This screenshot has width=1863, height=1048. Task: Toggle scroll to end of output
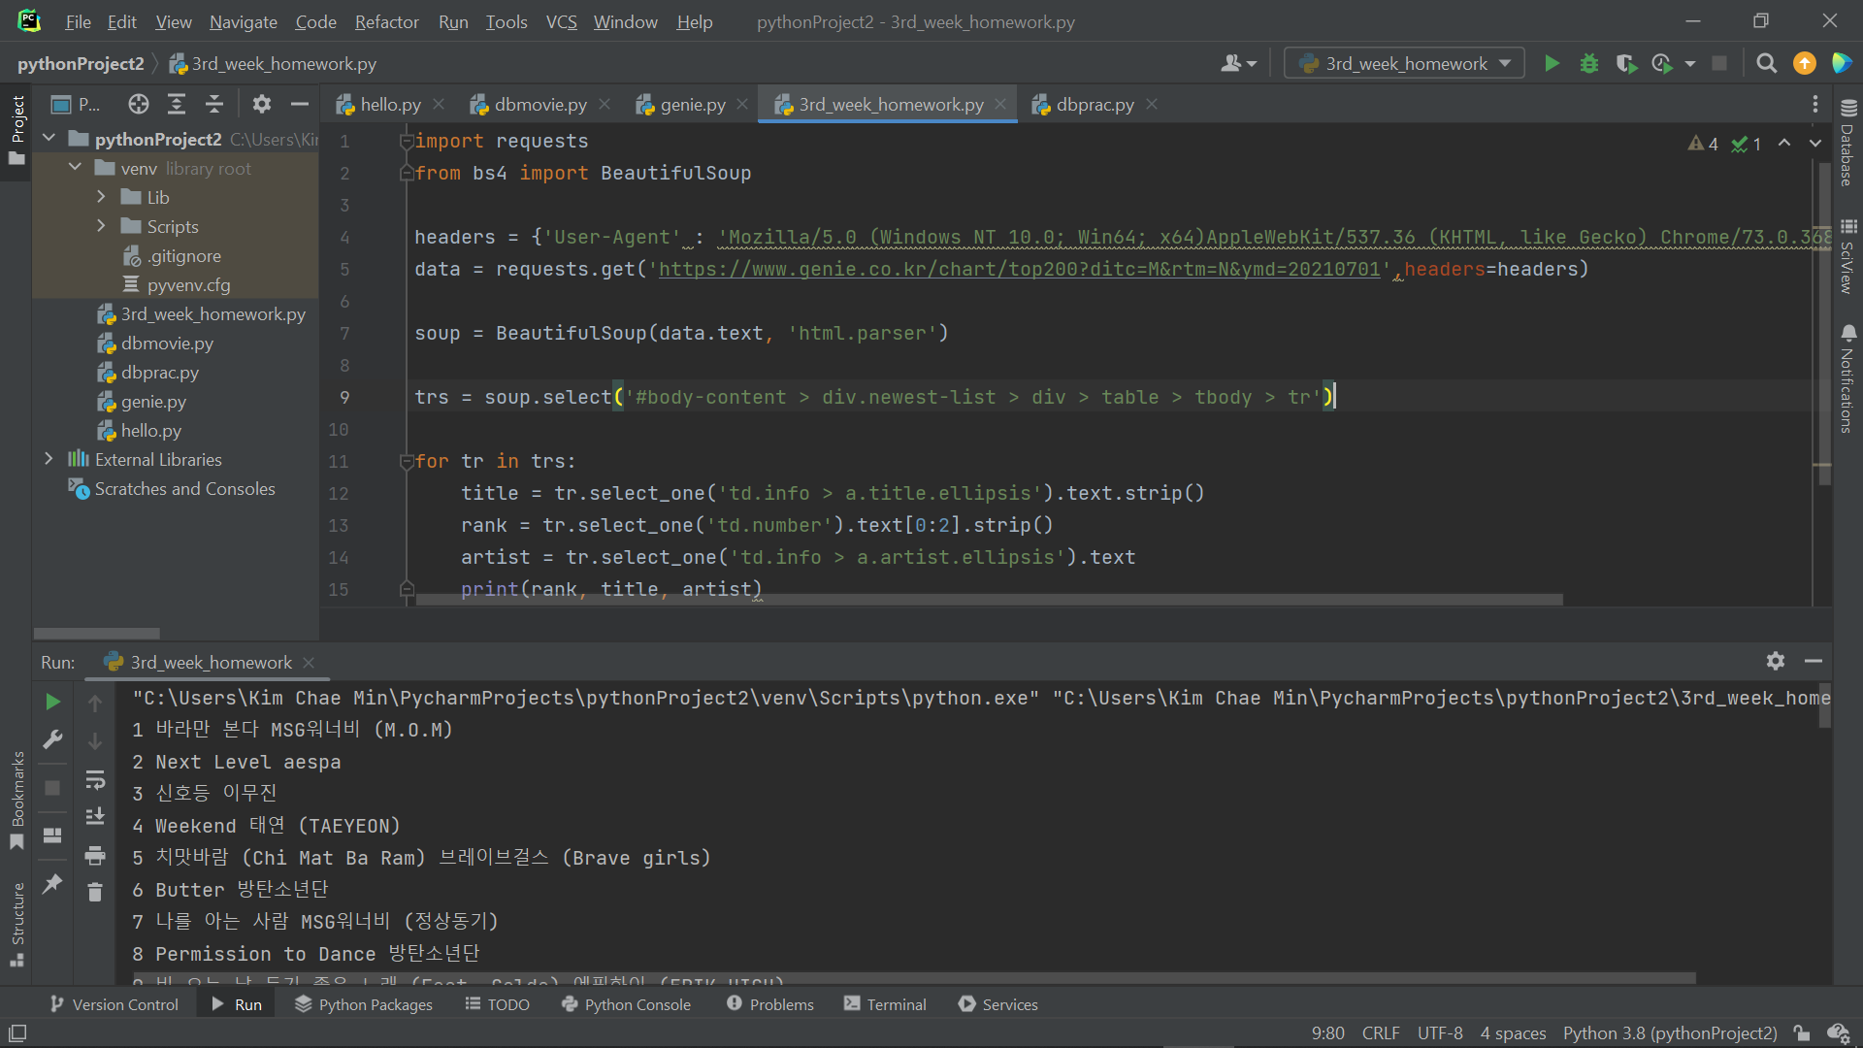pos(95,817)
